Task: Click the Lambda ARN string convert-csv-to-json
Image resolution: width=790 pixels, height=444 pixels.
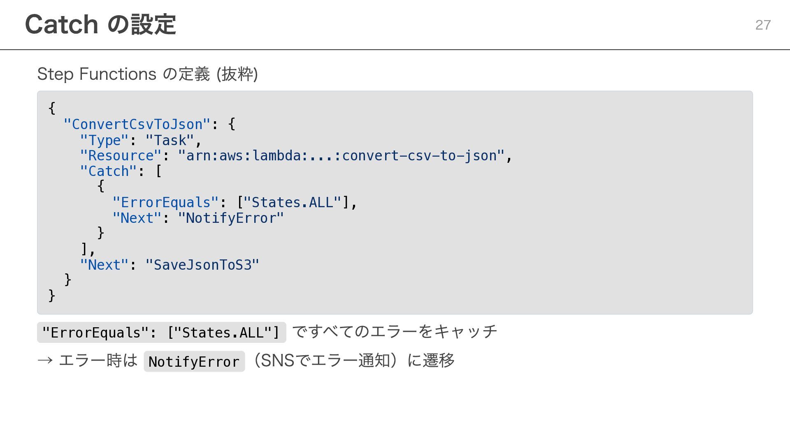Action: point(341,156)
